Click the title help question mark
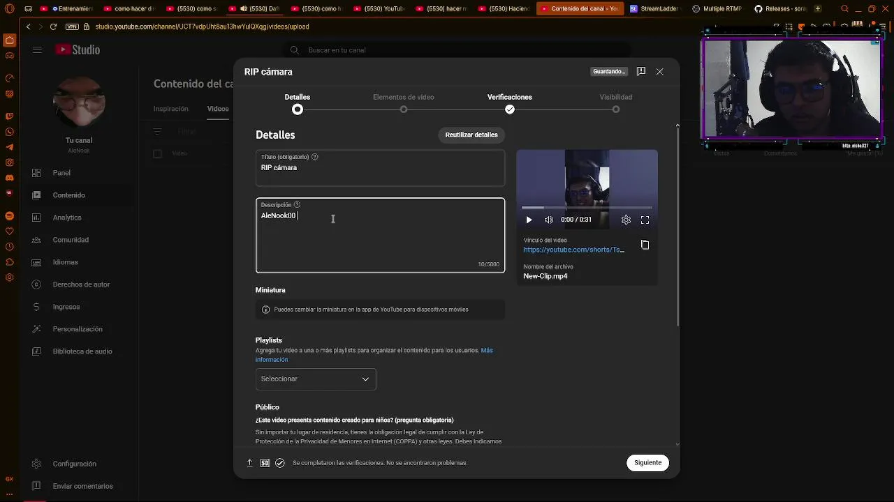The image size is (894, 502). click(314, 157)
